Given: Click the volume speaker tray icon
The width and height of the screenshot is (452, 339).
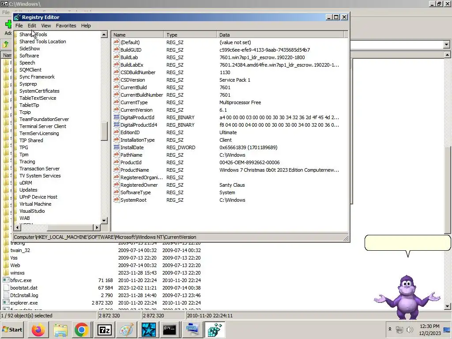Looking at the screenshot, I should [410, 329].
